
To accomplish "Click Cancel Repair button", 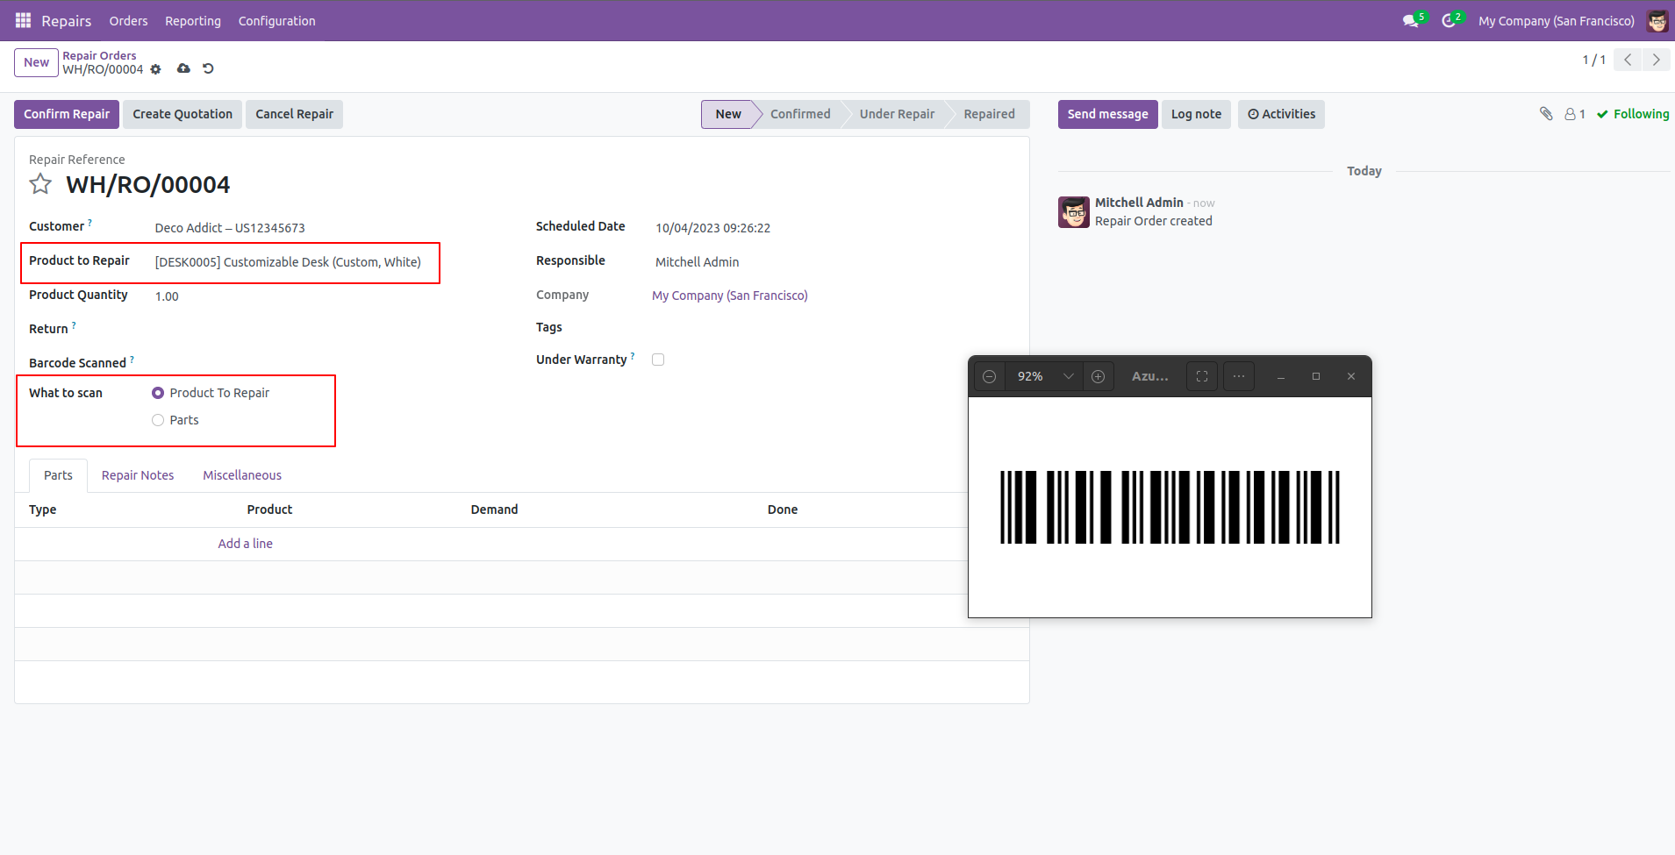I will 294,114.
